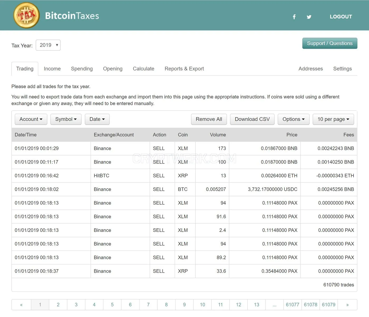Go to page 8 in pagination
The width and height of the screenshot is (369, 317).
tap(166, 305)
